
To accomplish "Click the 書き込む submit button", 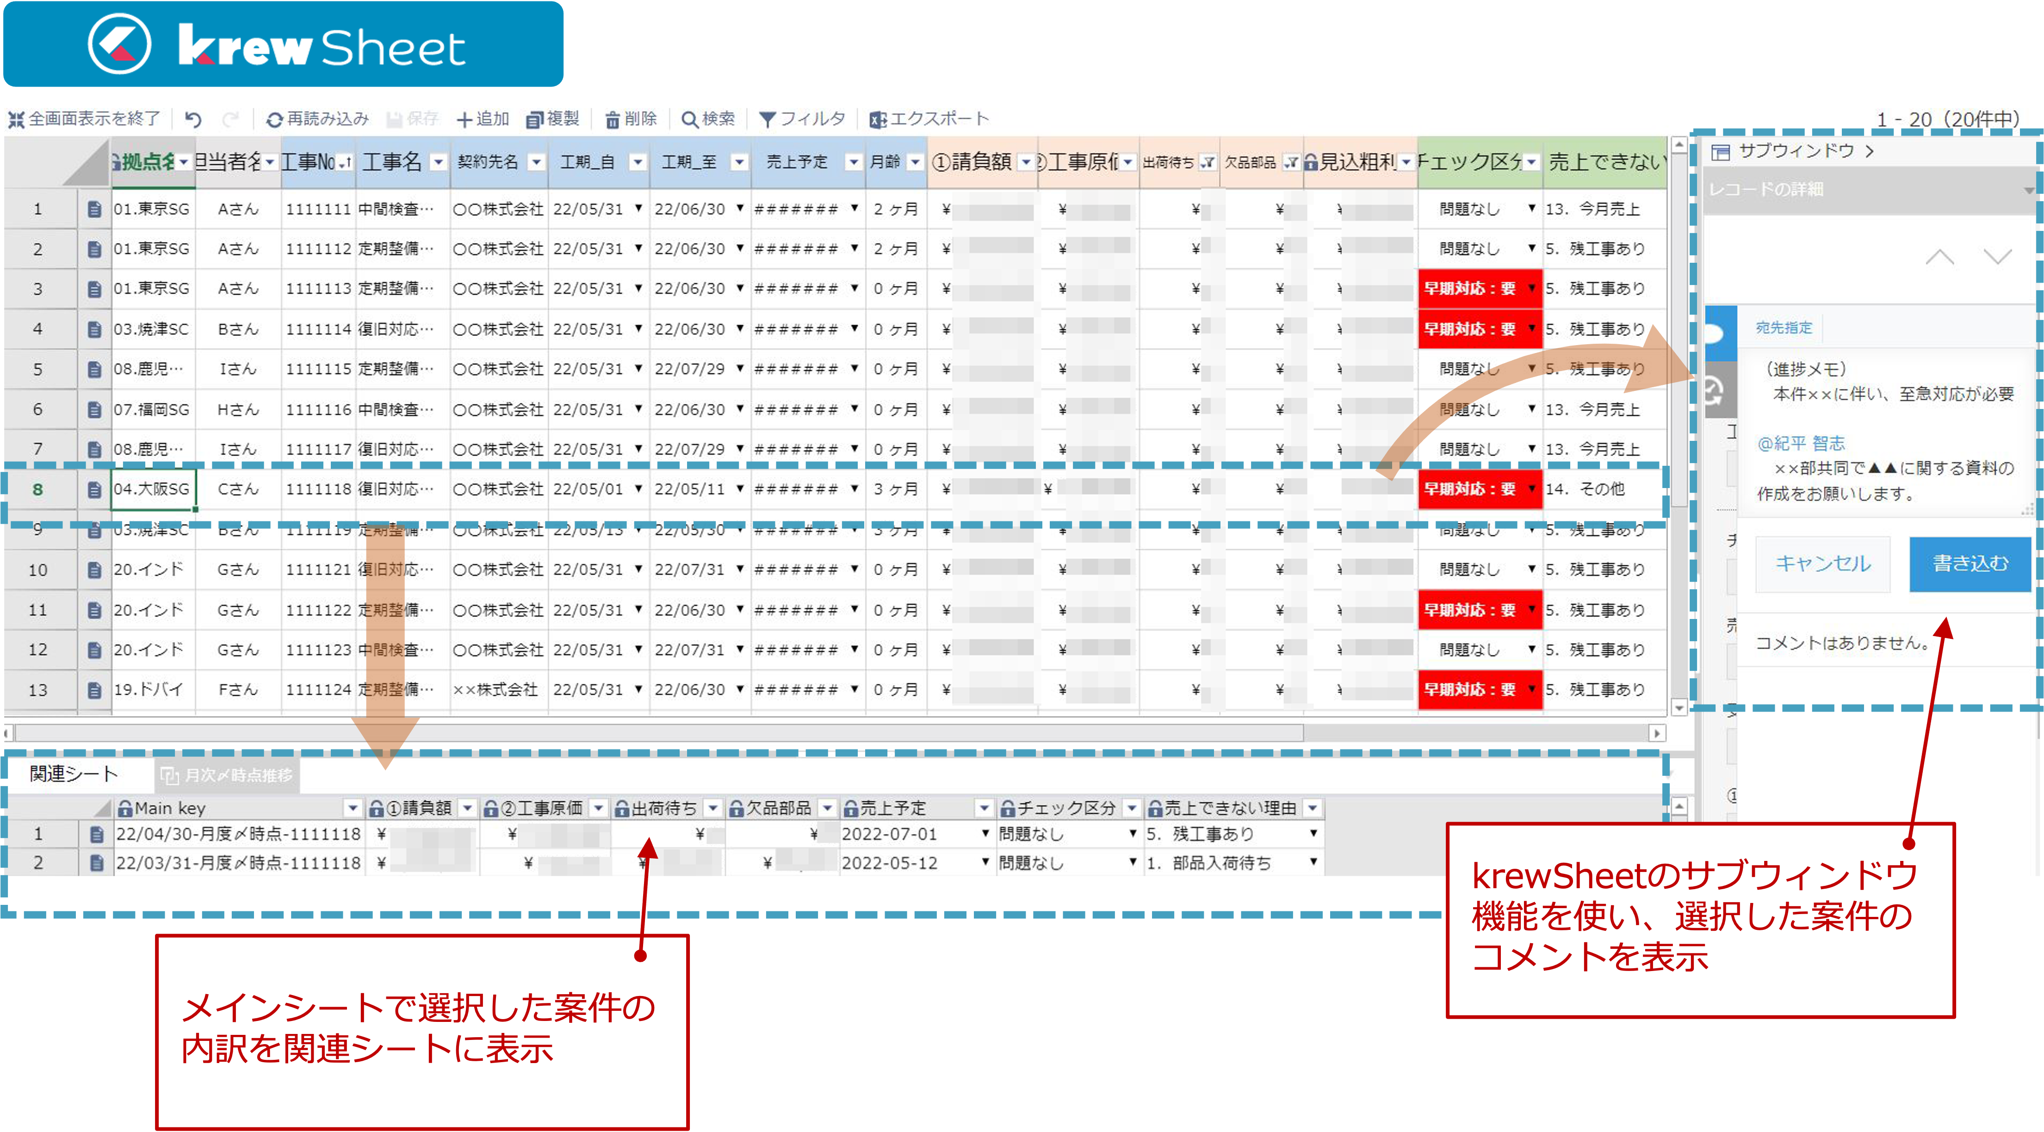I will 1970,564.
